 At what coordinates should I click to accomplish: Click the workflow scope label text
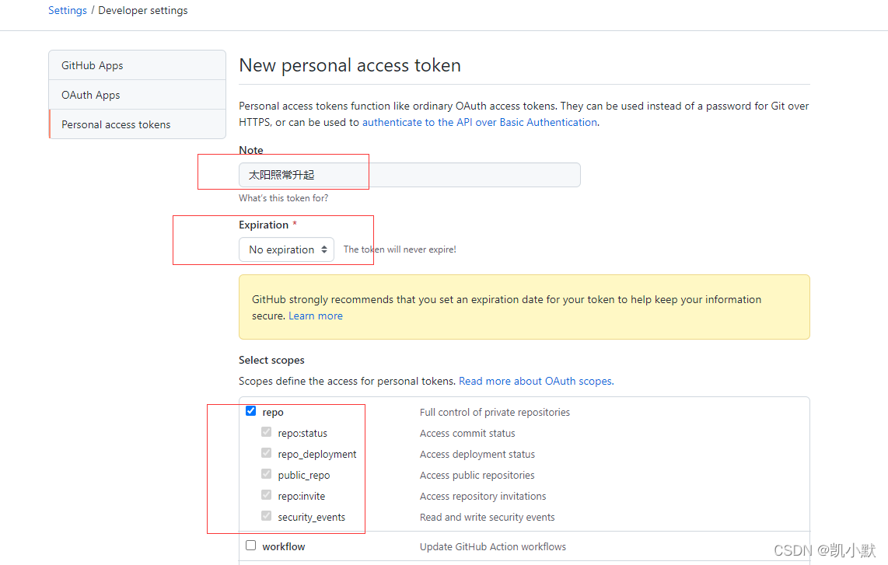[x=284, y=547]
